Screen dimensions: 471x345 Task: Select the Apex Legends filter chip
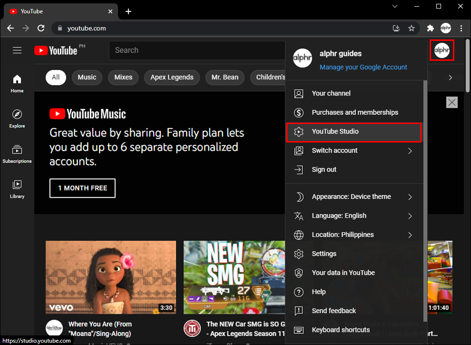[172, 77]
